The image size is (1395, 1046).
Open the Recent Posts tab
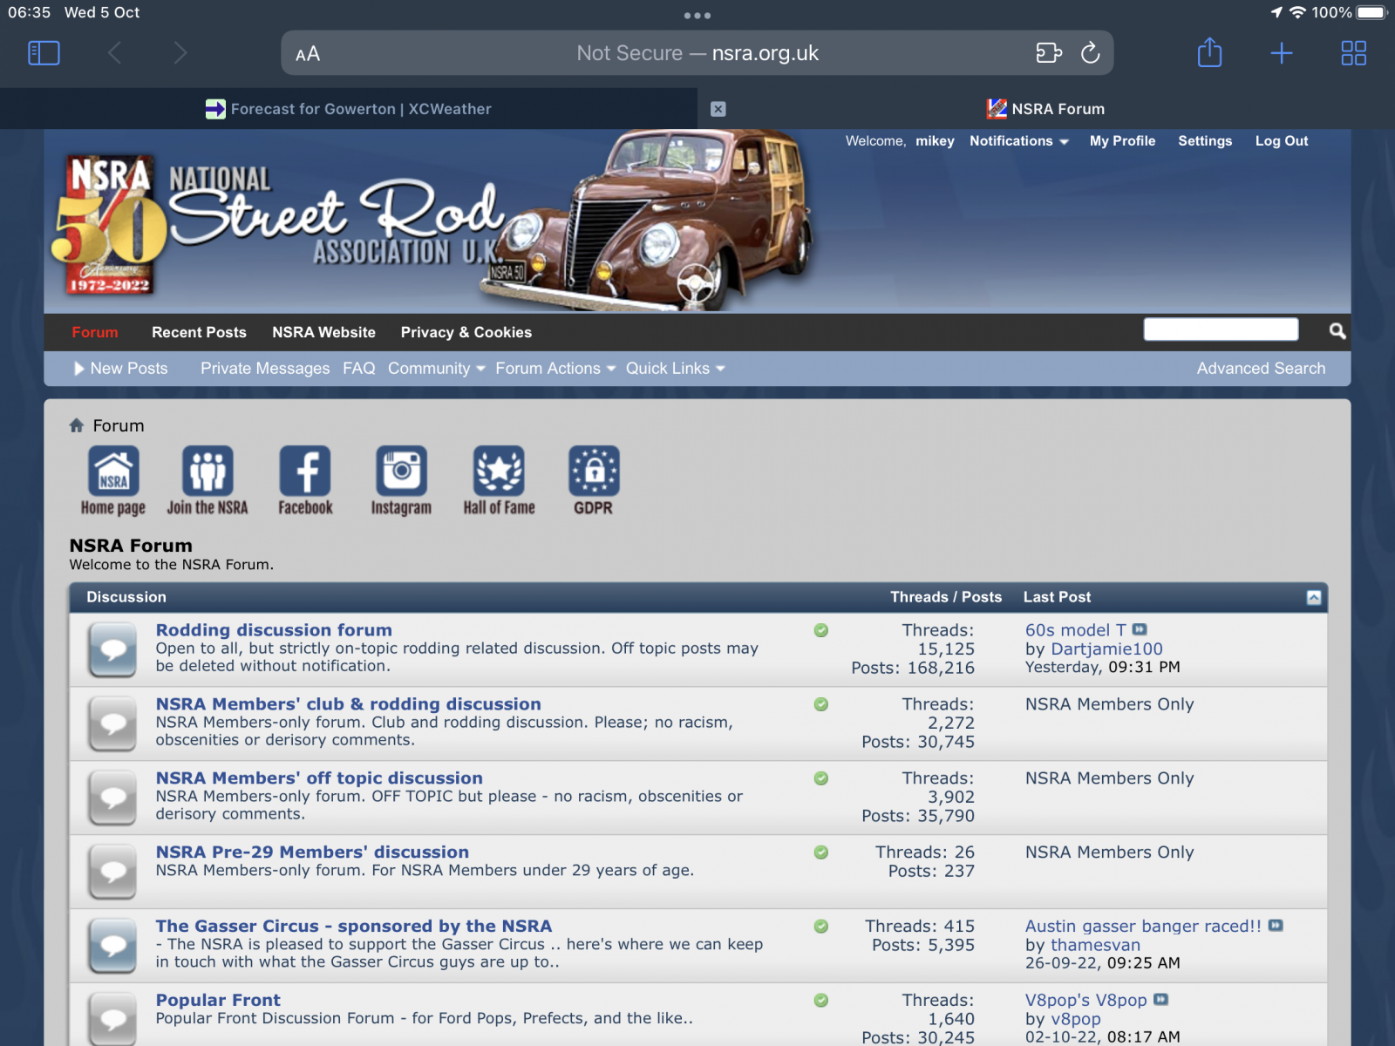[x=199, y=332]
